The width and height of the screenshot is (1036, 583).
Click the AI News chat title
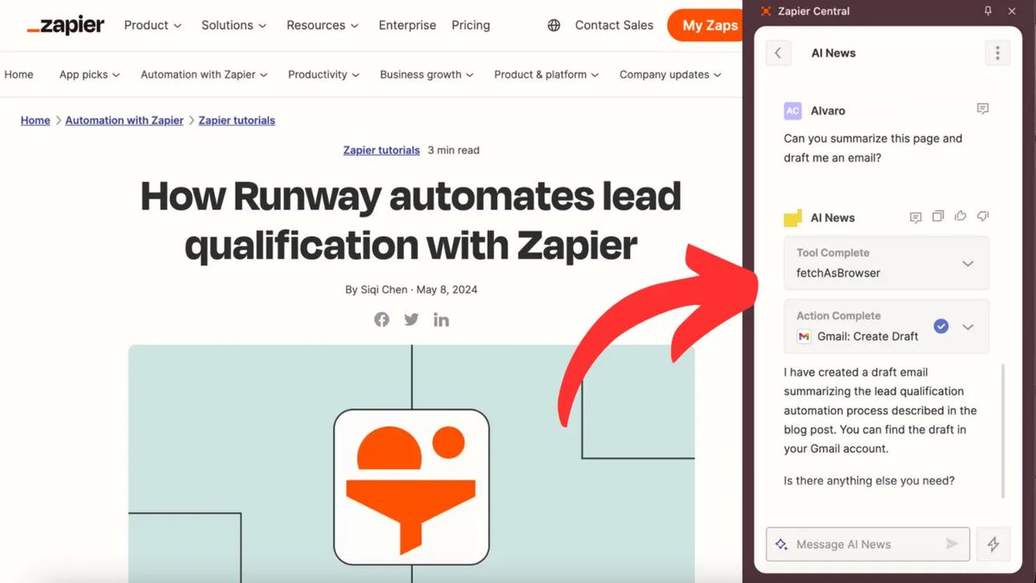pos(834,53)
